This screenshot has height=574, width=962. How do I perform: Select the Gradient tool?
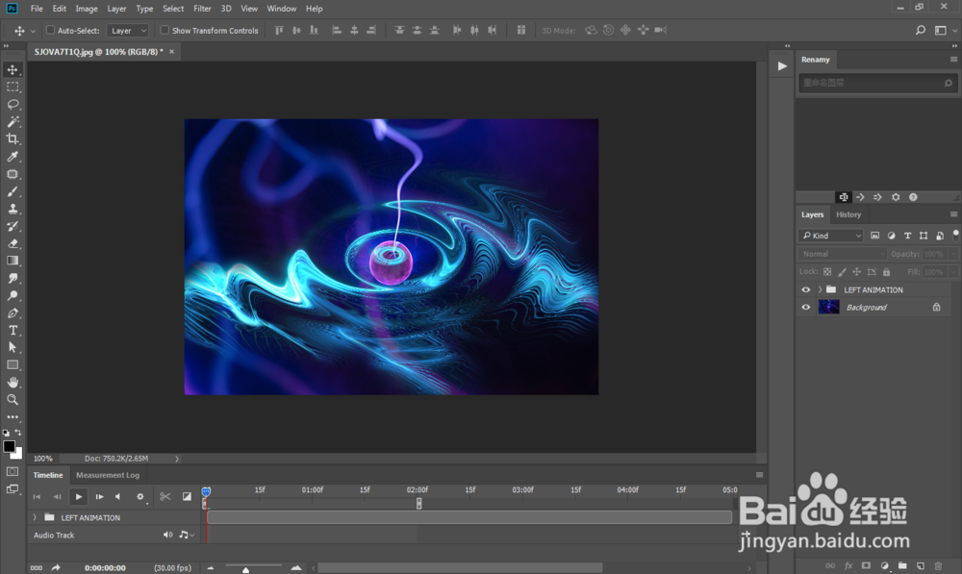coord(13,261)
